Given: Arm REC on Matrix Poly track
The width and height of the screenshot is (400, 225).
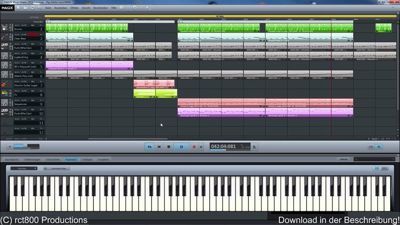Looking at the screenshot, I should coord(33,72).
